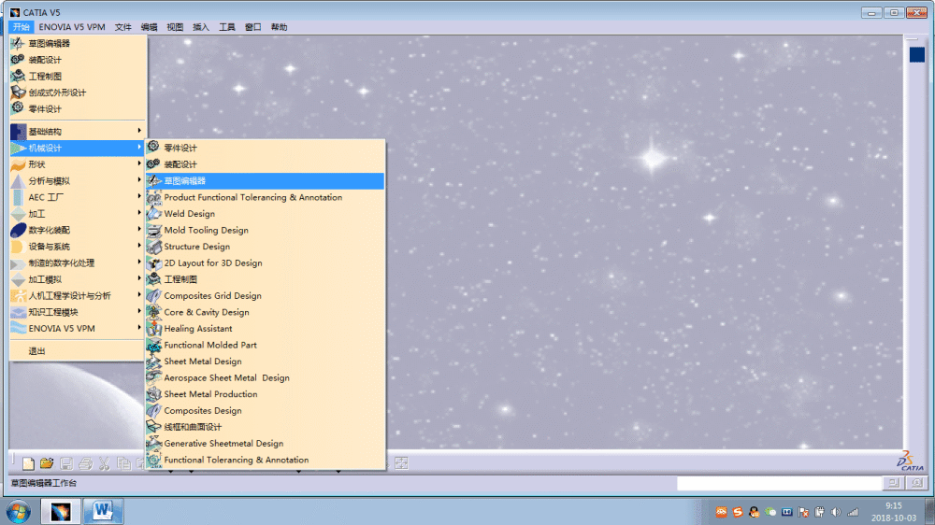Expand the 基础结构 submenu arrow
This screenshot has width=935, height=525.
pyautogui.click(x=139, y=131)
